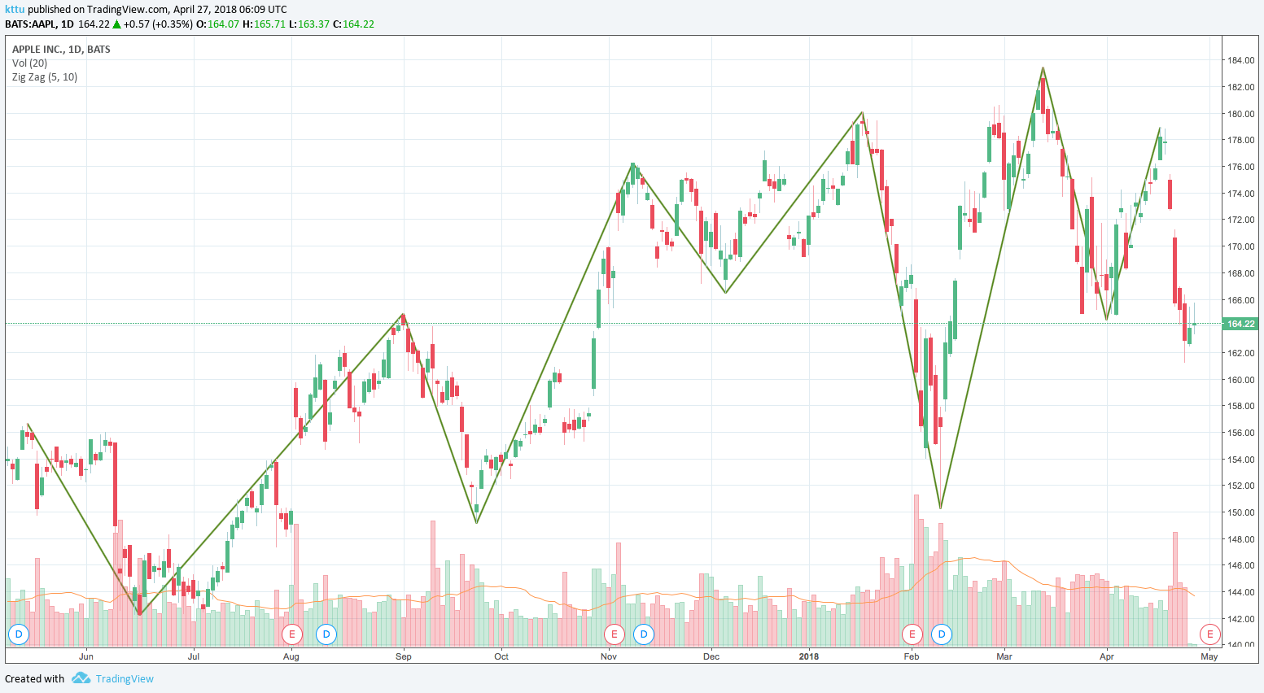Click the Mar label on time axis

pos(1004,656)
